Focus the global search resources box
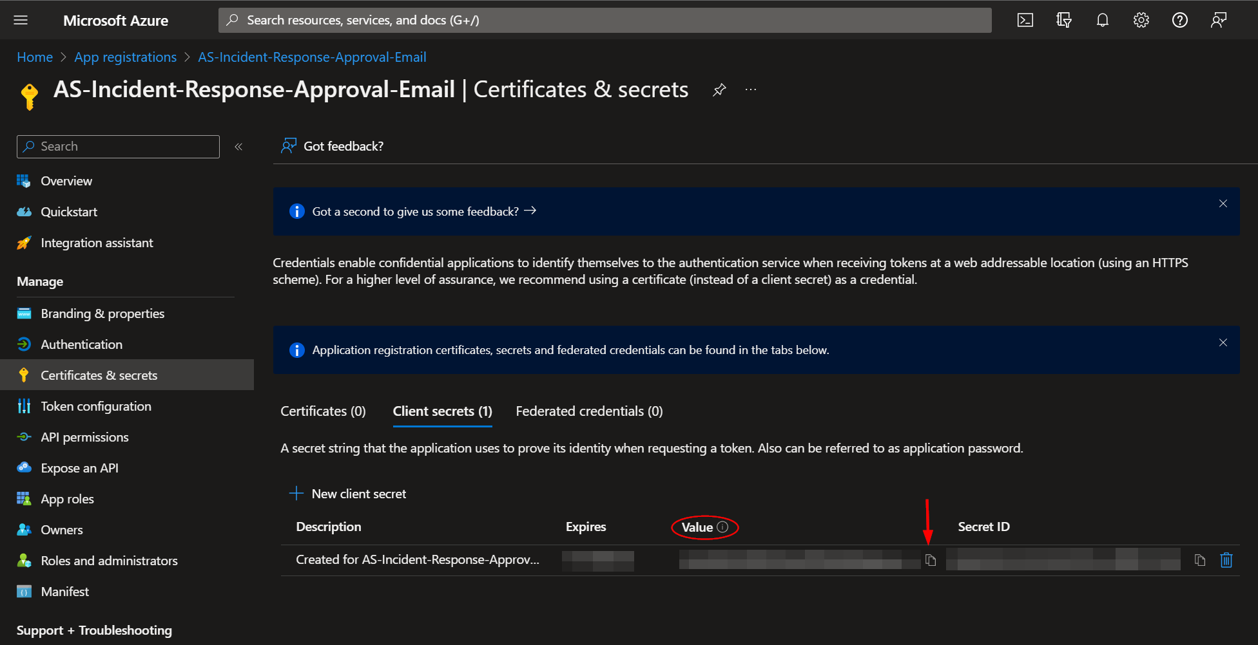Image resolution: width=1258 pixels, height=645 pixels. tap(605, 20)
